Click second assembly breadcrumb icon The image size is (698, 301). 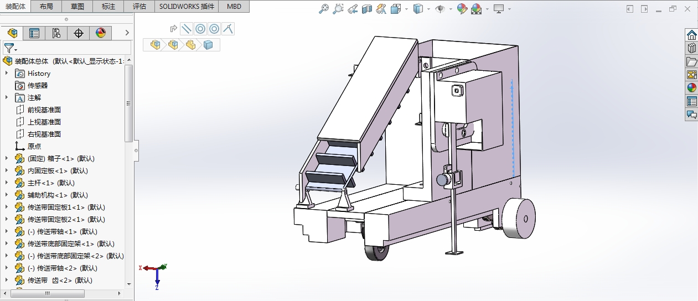pyautogui.click(x=173, y=45)
